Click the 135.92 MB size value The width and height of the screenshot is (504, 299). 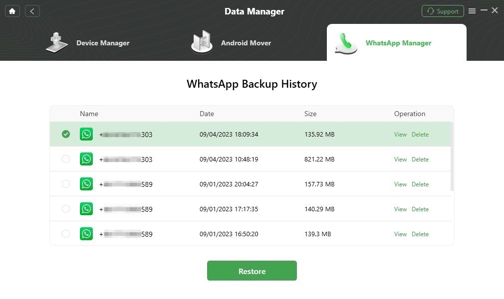pyautogui.click(x=319, y=134)
